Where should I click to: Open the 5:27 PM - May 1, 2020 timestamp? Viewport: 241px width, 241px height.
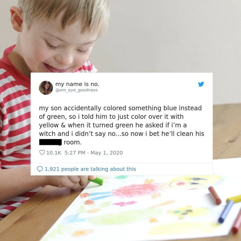(x=94, y=153)
